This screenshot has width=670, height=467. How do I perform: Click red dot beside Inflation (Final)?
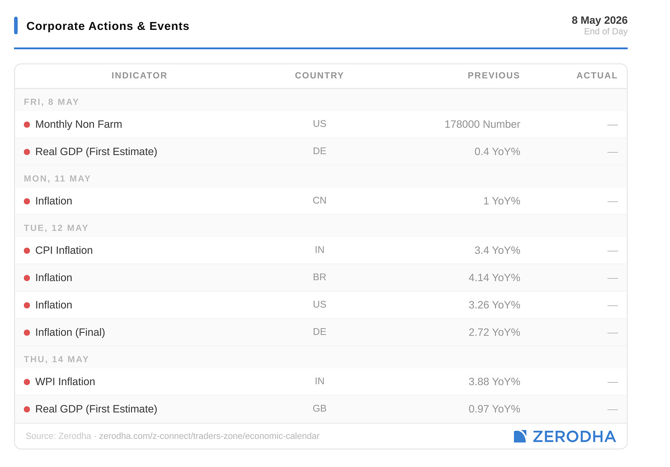click(27, 333)
